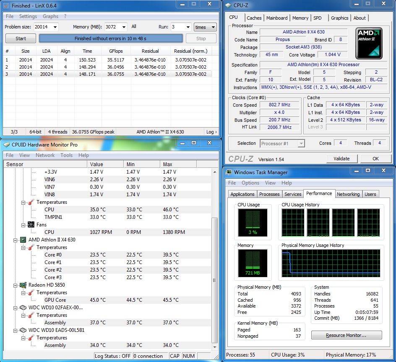Open the Graphs menu in LinX
The width and height of the screenshot is (396, 362).
tap(50, 16)
